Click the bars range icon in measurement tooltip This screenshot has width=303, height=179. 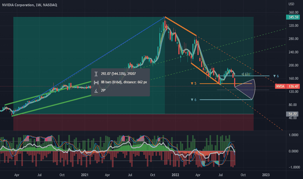[x=96, y=82]
